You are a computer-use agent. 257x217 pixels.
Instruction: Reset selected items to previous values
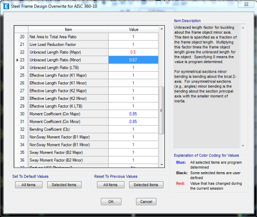coord(146,185)
